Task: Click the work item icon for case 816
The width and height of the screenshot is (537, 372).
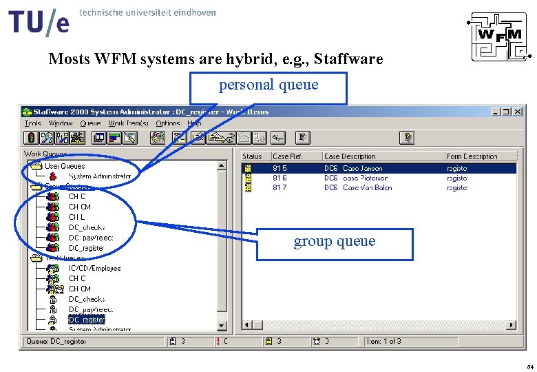Action: 248,178
